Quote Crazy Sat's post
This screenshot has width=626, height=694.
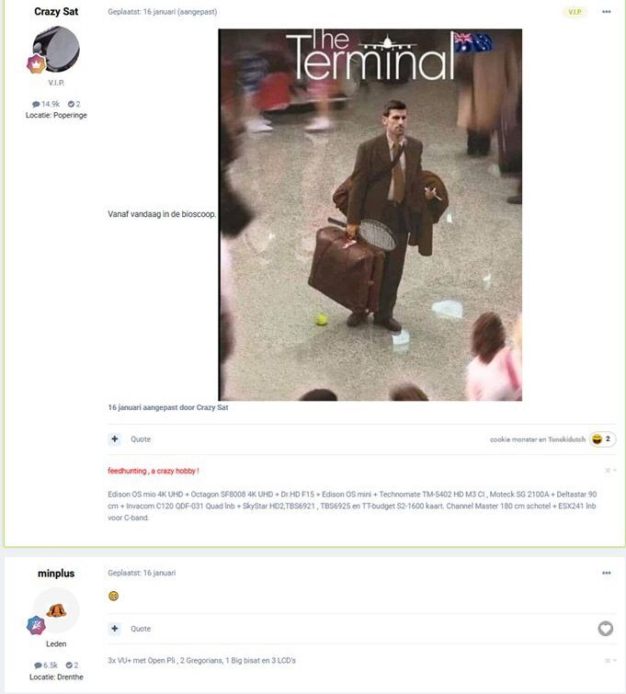141,439
